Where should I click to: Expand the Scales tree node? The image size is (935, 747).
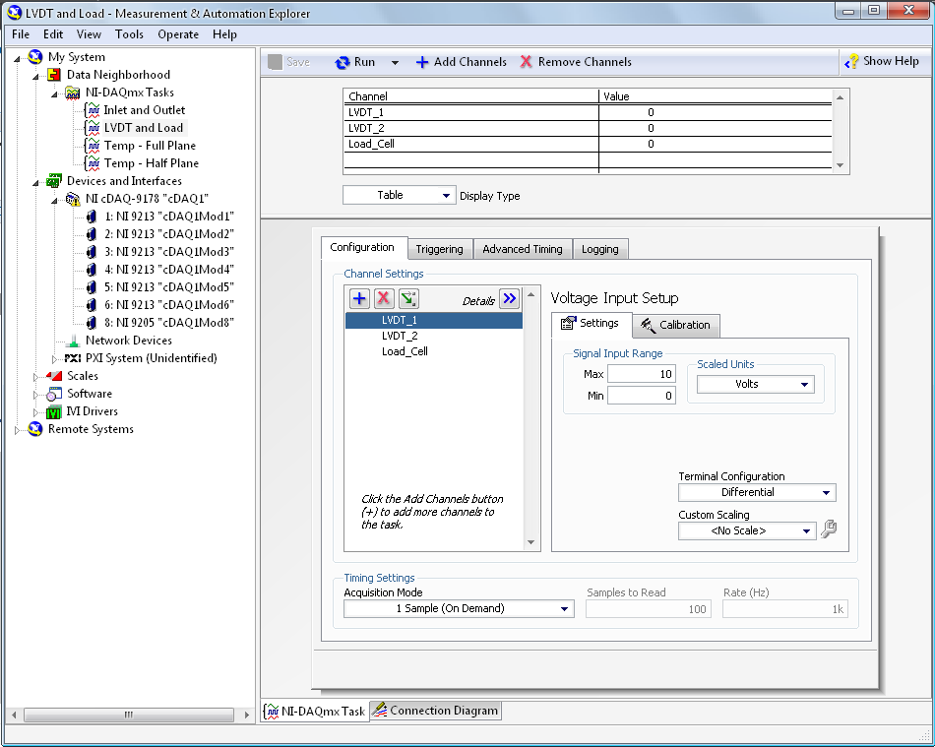(x=35, y=377)
